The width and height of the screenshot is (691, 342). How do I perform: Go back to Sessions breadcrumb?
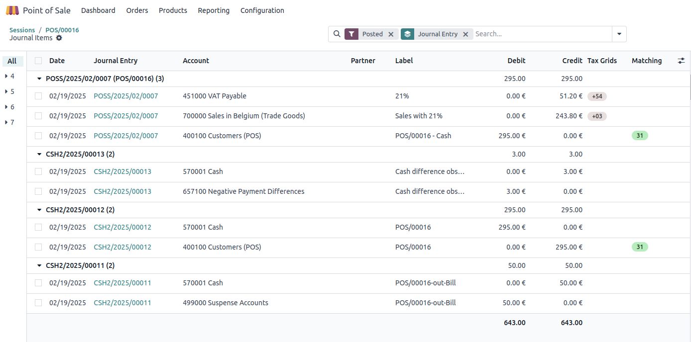point(22,30)
